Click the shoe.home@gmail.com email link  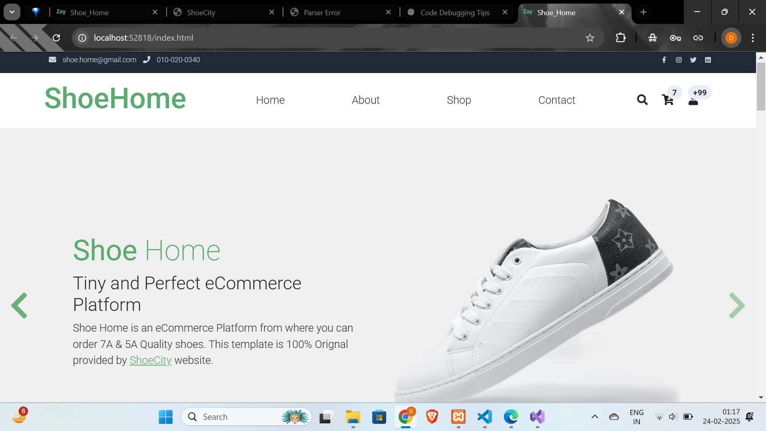[x=99, y=60]
